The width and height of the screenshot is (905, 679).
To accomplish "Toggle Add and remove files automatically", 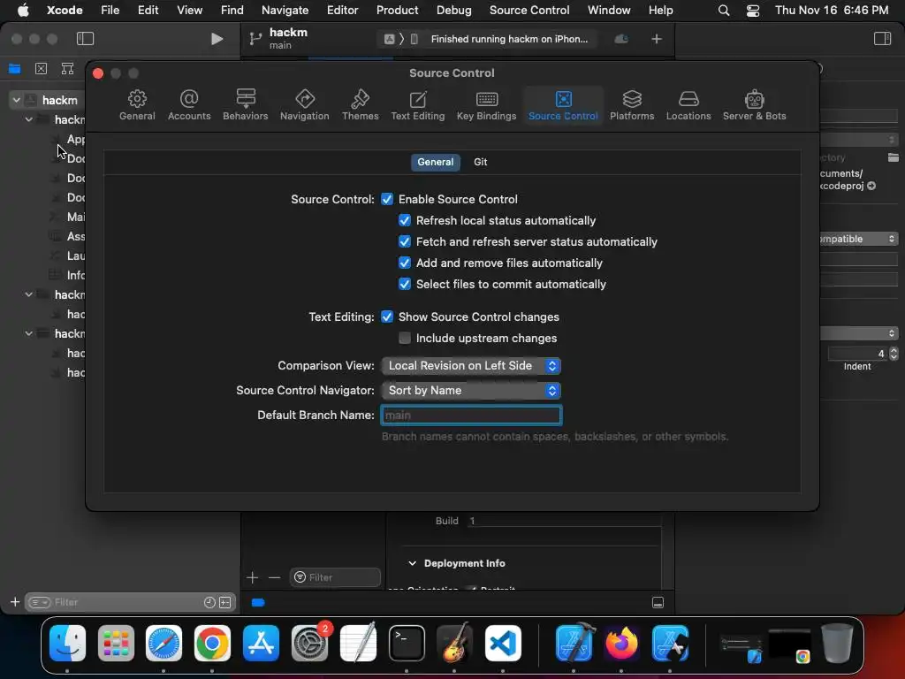I will tap(405, 263).
